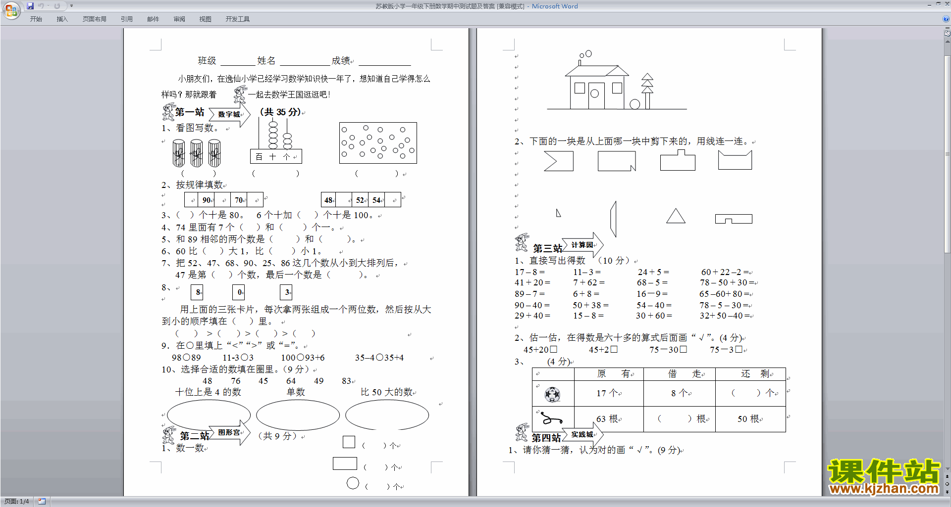Click the 页面: 1/4 status bar indicator
The image size is (951, 507).
(x=17, y=502)
